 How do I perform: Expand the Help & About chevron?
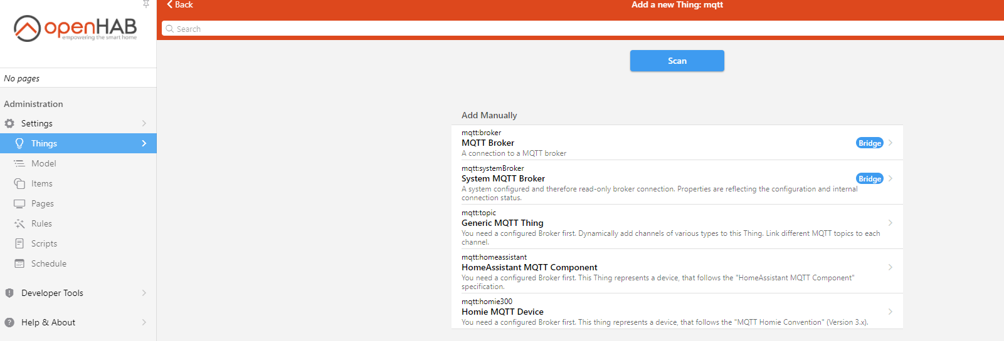tap(144, 322)
